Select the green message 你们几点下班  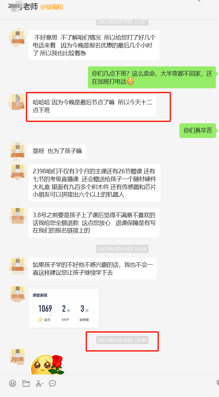click(152, 78)
